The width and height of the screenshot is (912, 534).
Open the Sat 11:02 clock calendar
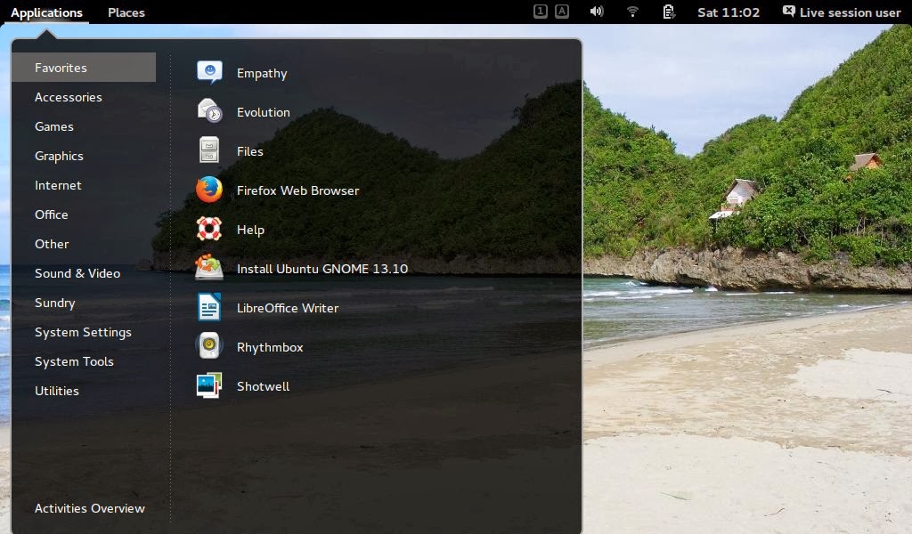pos(729,12)
